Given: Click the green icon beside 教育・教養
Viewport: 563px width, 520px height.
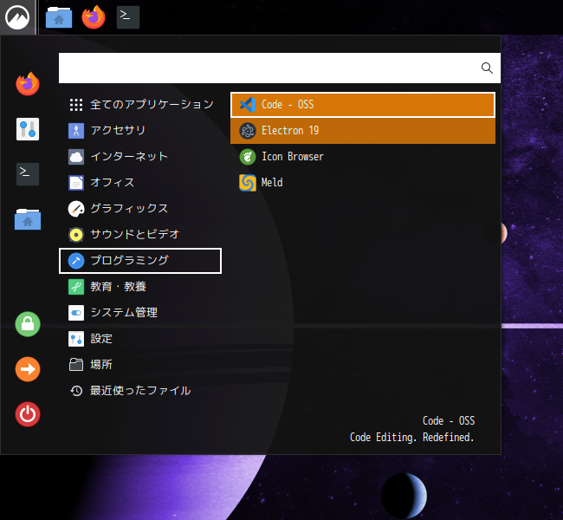Looking at the screenshot, I should tap(76, 287).
